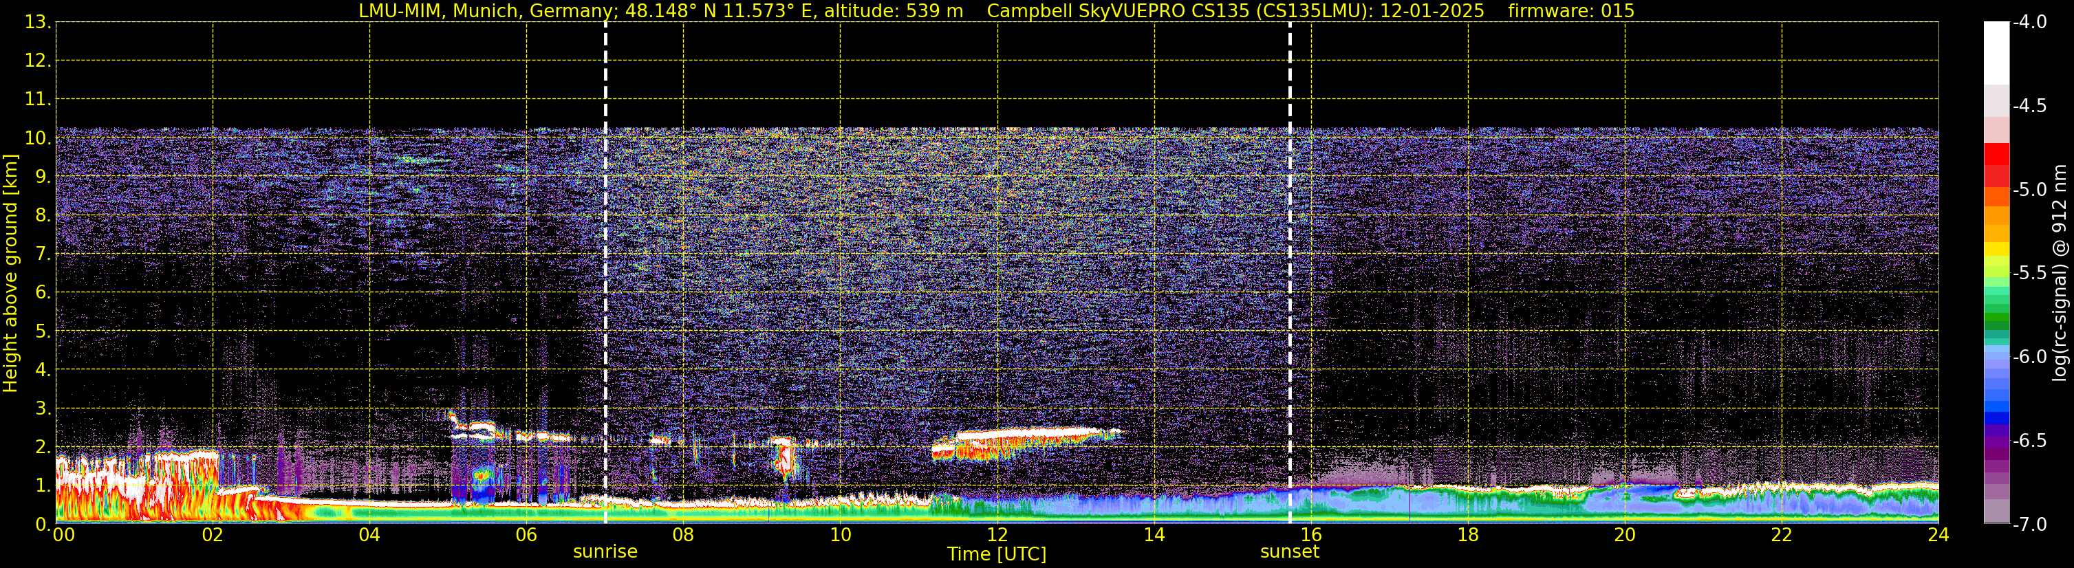Click the '22' time tick label
Image resolution: width=2074 pixels, height=568 pixels.
1782,535
